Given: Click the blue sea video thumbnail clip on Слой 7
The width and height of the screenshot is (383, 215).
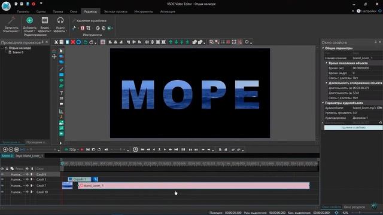Looking at the screenshot, I should pos(68,186).
